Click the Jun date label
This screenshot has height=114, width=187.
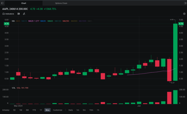click(139, 106)
